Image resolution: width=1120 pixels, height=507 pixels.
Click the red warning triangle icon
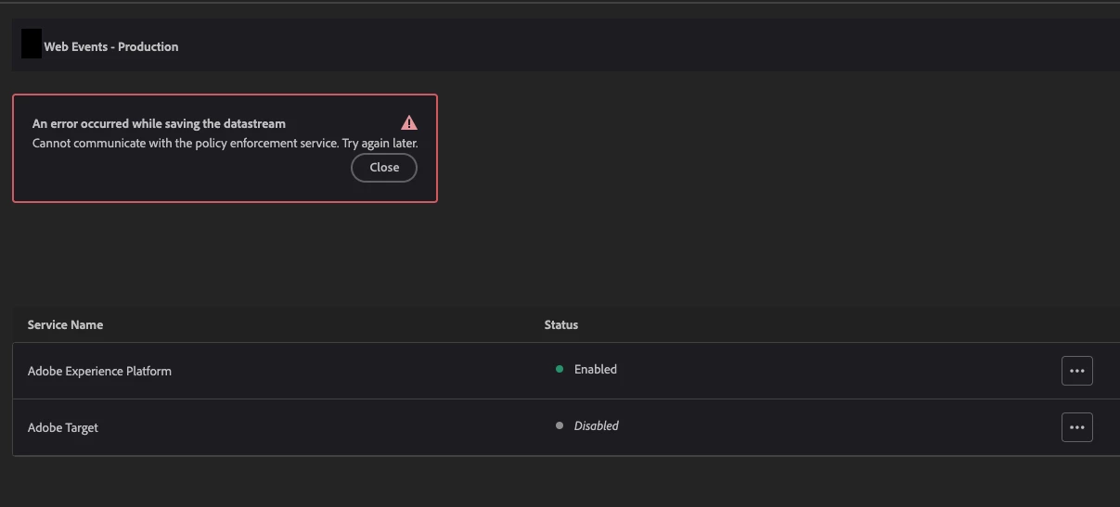click(x=409, y=122)
